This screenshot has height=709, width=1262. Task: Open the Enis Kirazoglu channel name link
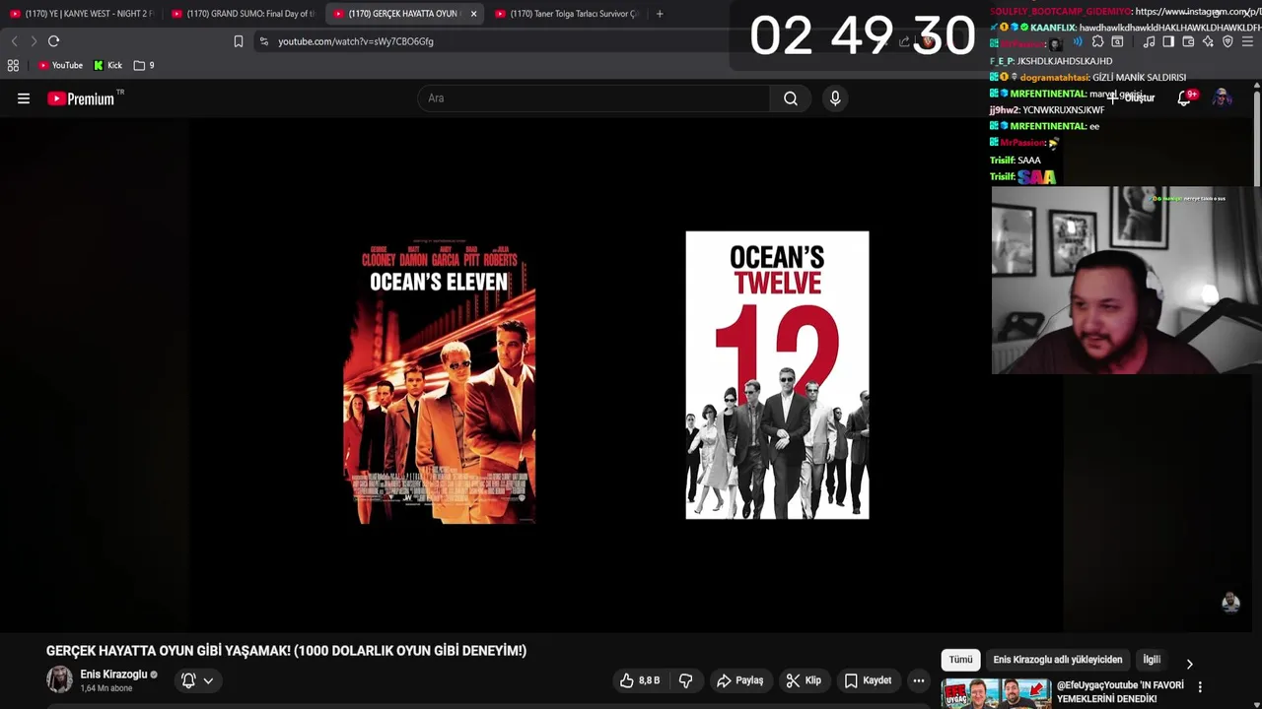(x=113, y=675)
